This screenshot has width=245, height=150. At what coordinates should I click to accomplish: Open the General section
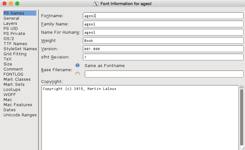11,18
